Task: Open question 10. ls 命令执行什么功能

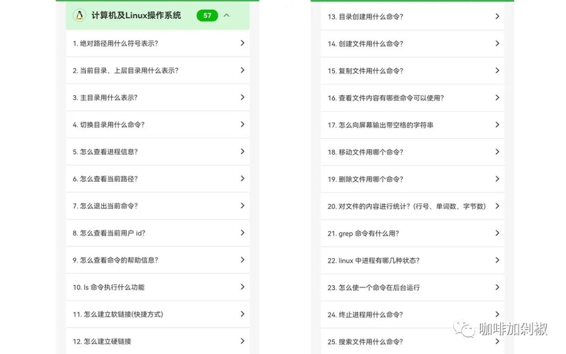Action: click(158, 287)
